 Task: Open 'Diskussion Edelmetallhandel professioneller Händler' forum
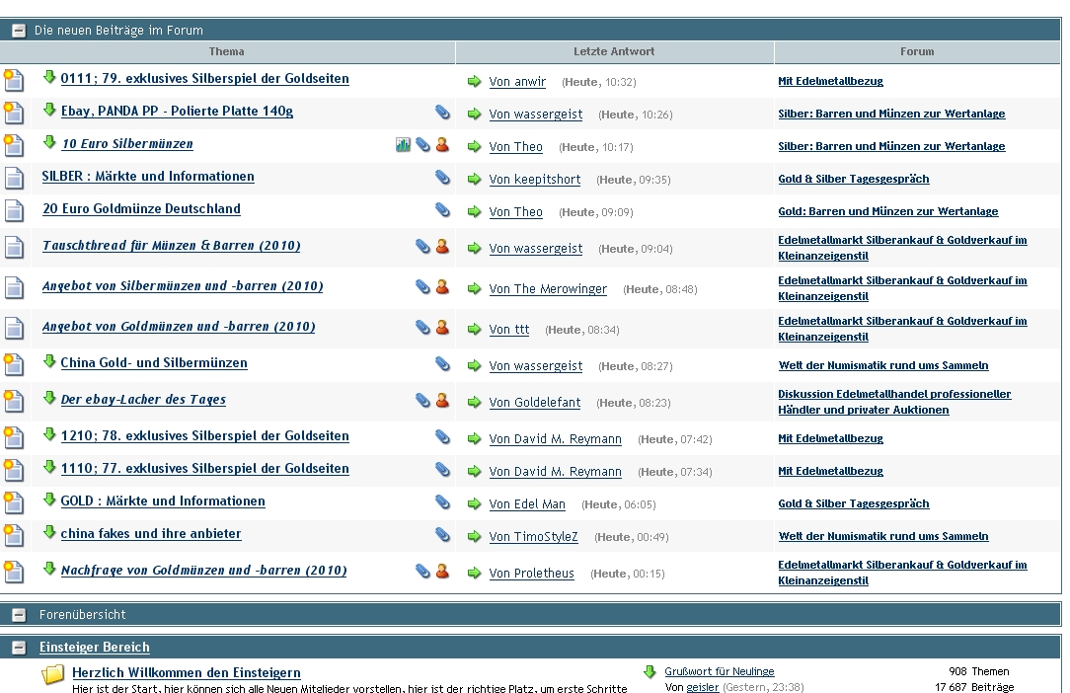(894, 402)
